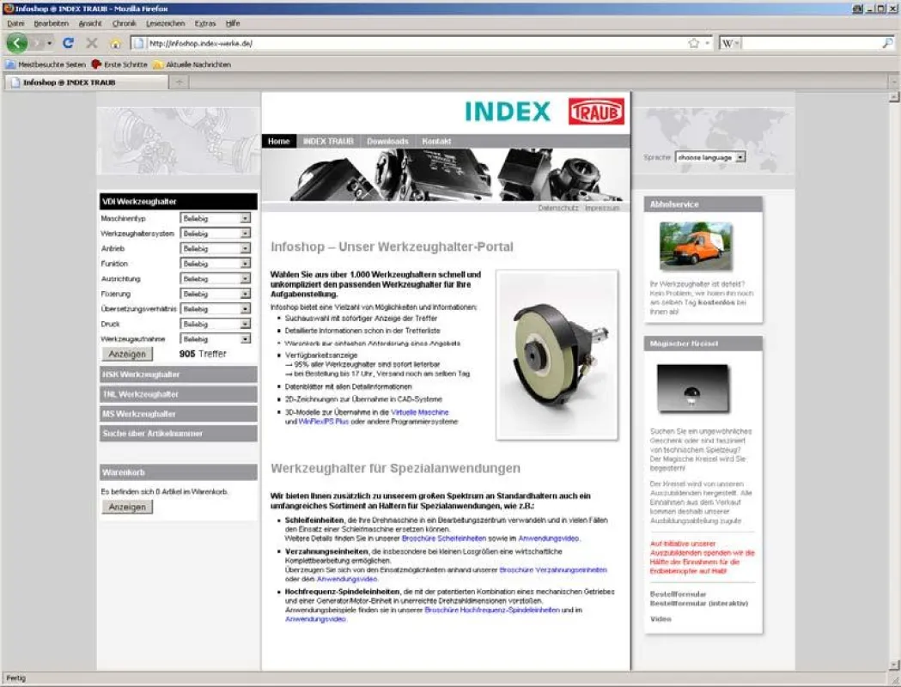Image resolution: width=901 pixels, height=687 pixels.
Task: Click the INDEX logo
Action: (508, 112)
